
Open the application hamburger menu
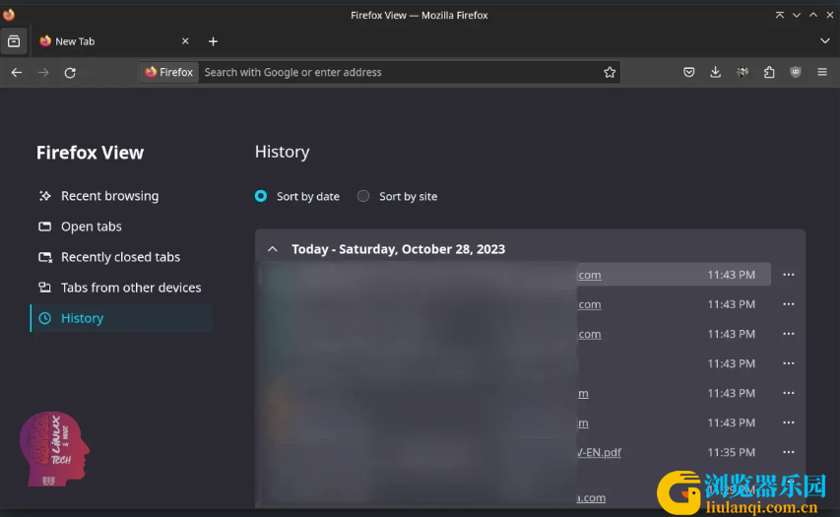[x=822, y=72]
